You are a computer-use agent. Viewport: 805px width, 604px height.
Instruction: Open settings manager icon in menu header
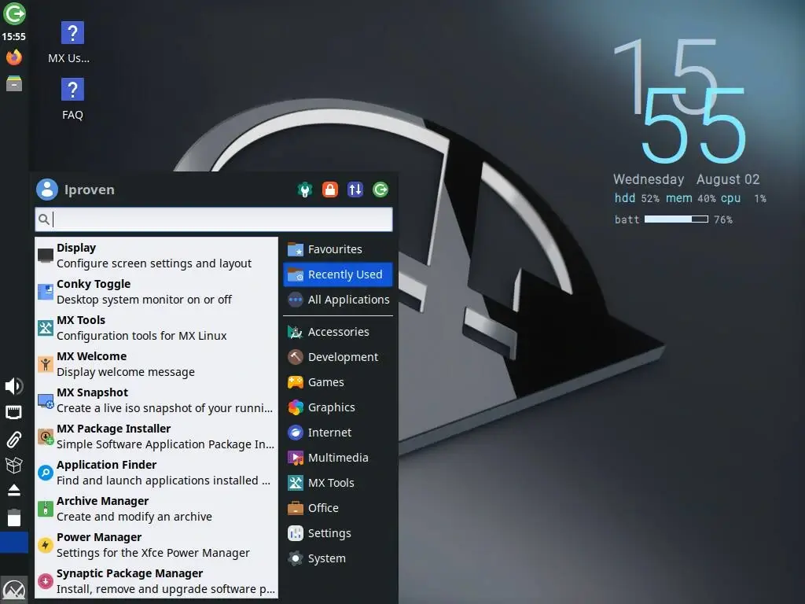pos(305,190)
